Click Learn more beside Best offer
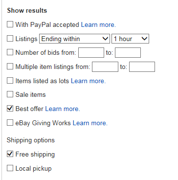The height and width of the screenshot is (180, 178). click(x=63, y=109)
